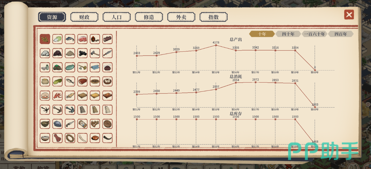Select the wheat grain resource icon
371x169 pixels.
(x=45, y=39)
